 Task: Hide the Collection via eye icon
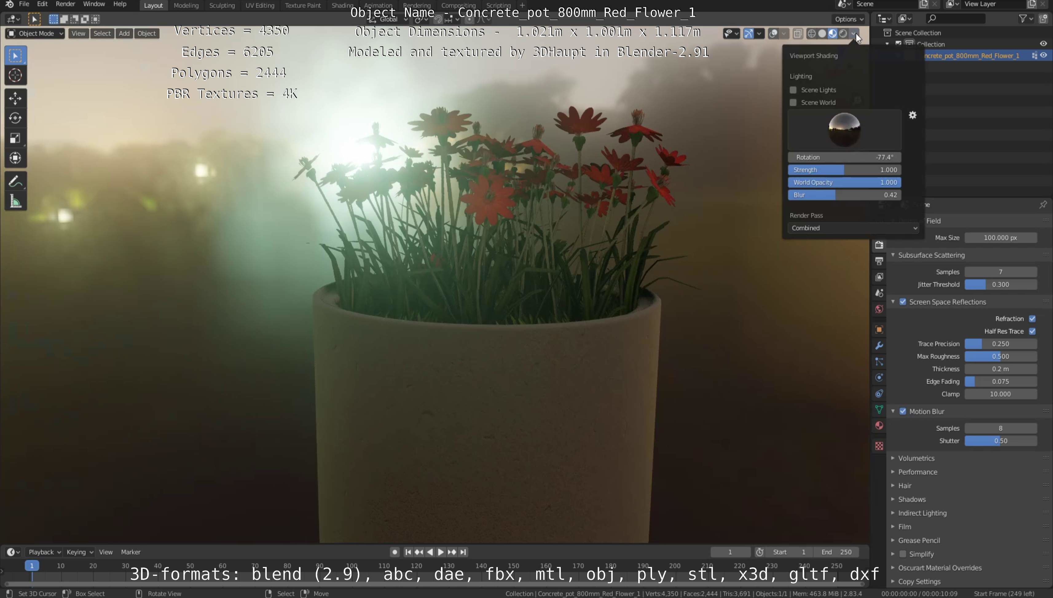[1043, 44]
